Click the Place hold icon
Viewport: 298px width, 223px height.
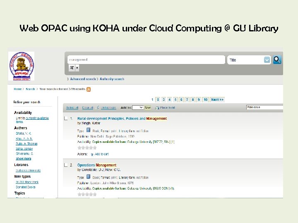(157, 108)
